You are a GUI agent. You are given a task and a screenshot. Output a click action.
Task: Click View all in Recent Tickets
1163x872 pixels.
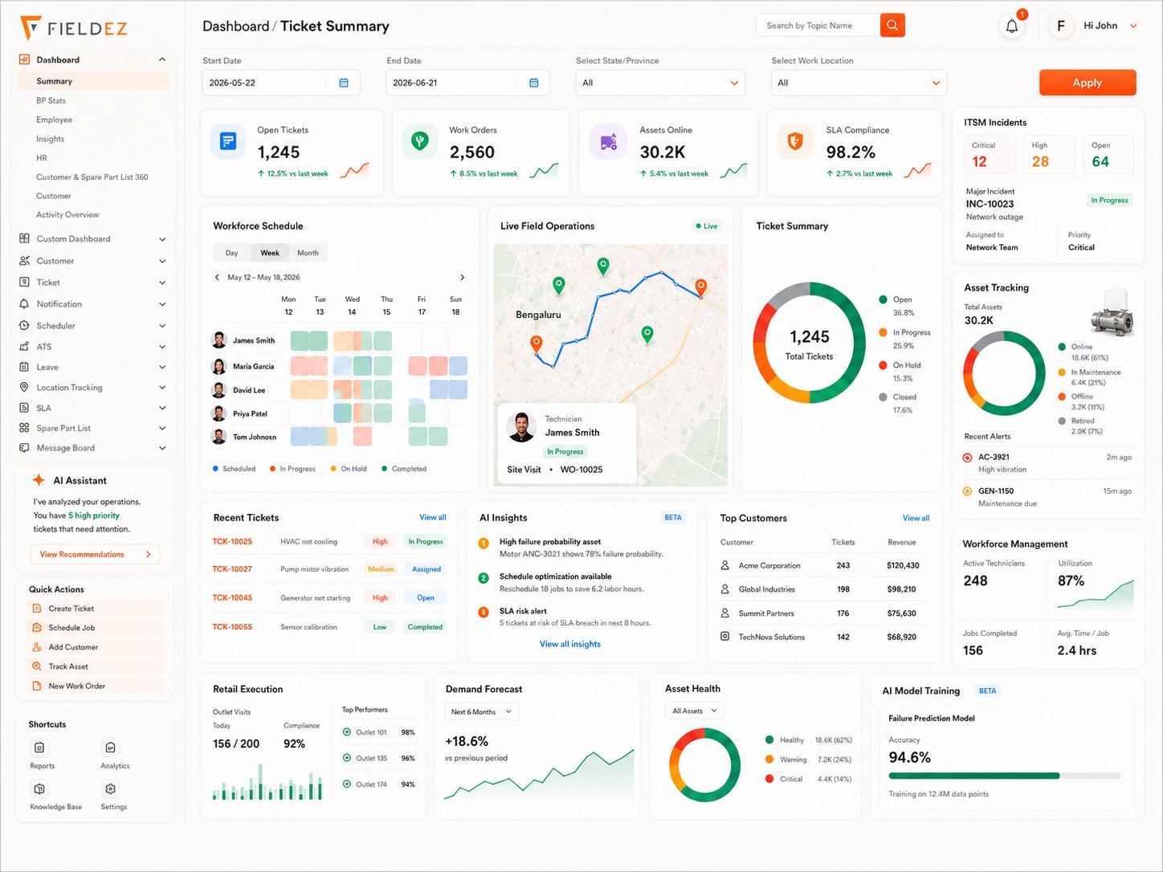tap(433, 517)
